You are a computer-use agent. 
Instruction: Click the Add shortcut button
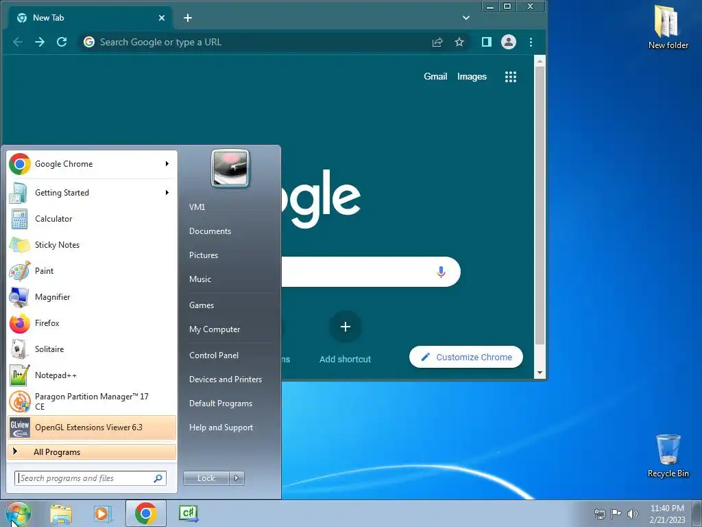tap(346, 337)
